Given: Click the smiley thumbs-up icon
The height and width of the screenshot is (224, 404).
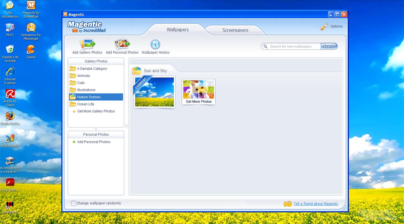Looking at the screenshot, I should (x=288, y=204).
